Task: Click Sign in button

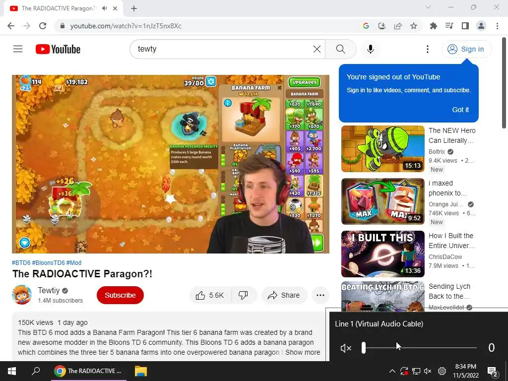Action: tap(466, 49)
